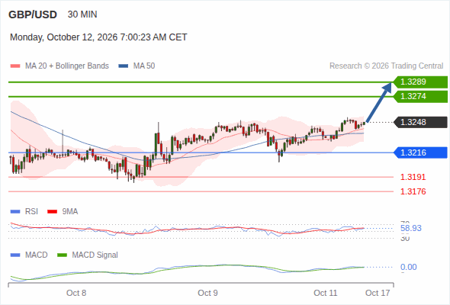Click the Research Trading Central copyright text

tap(386, 66)
